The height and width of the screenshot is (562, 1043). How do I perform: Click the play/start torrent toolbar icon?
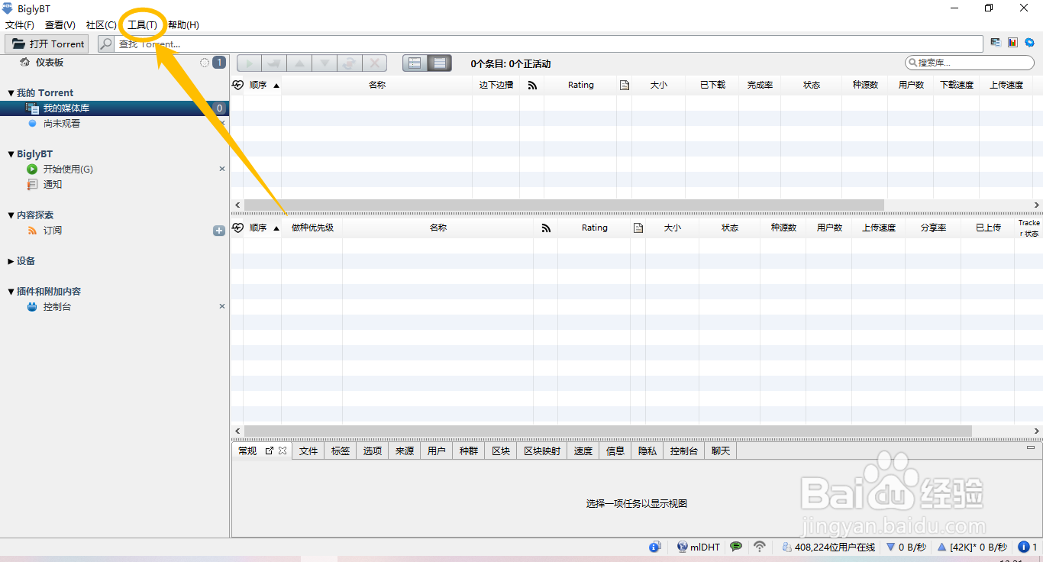(249, 63)
